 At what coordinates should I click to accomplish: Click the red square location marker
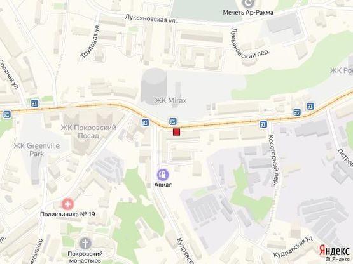tap(177, 132)
